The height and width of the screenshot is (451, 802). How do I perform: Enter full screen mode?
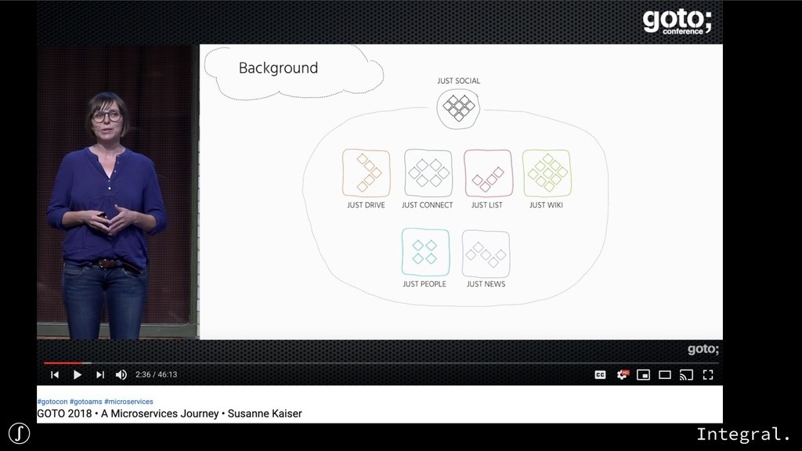point(708,375)
